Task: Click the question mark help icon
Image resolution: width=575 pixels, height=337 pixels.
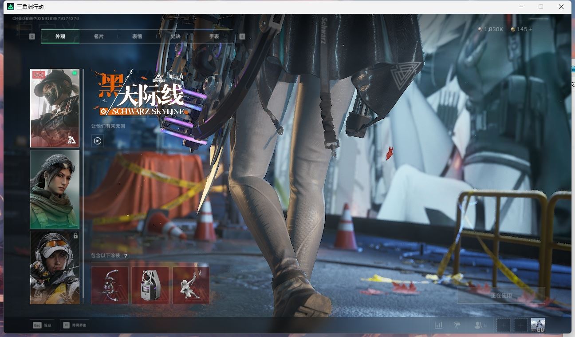Action: [x=126, y=256]
